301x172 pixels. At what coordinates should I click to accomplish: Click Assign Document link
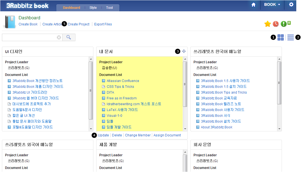click(167, 135)
